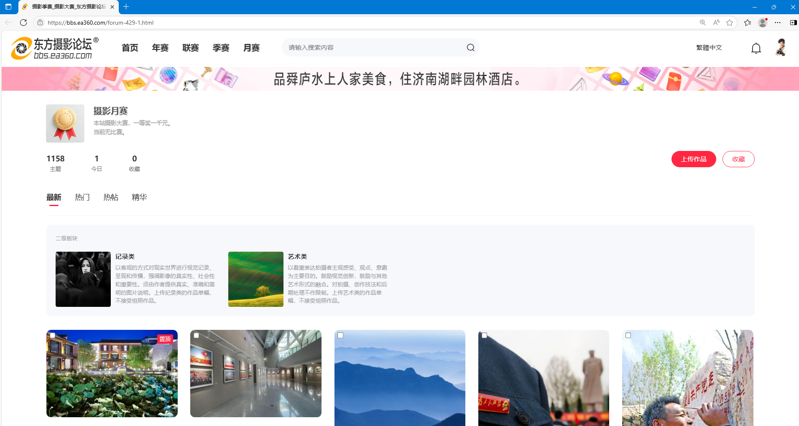Open browser zoom magnifier icon
This screenshot has width=799, height=426.
702,23
